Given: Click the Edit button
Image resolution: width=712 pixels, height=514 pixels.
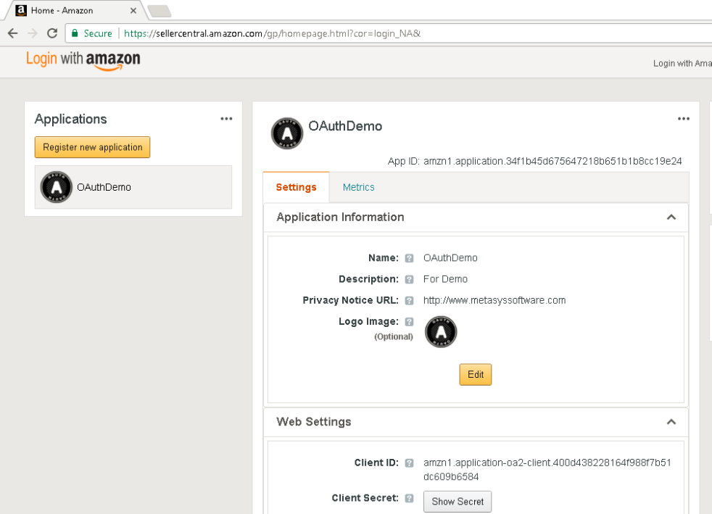Looking at the screenshot, I should pos(475,375).
